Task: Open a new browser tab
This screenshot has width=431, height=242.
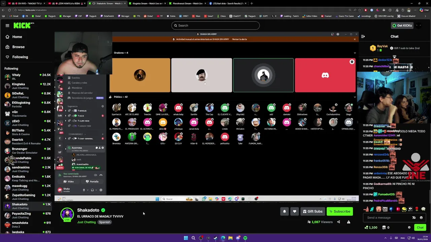Action: point(252,3)
